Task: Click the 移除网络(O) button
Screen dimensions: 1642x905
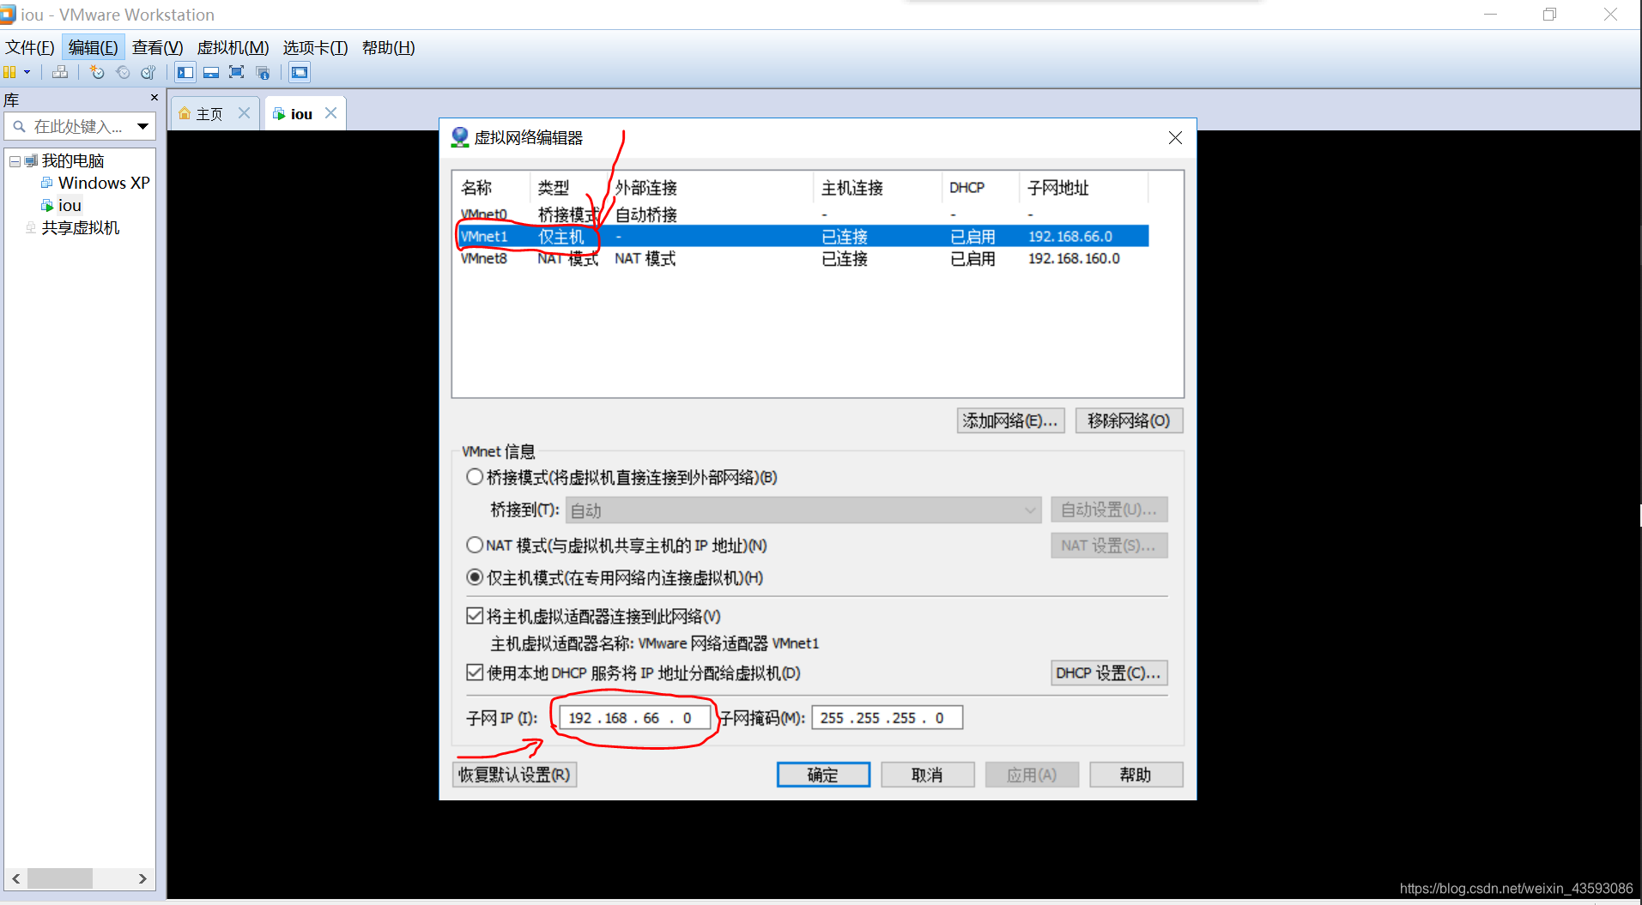Action: 1129,420
